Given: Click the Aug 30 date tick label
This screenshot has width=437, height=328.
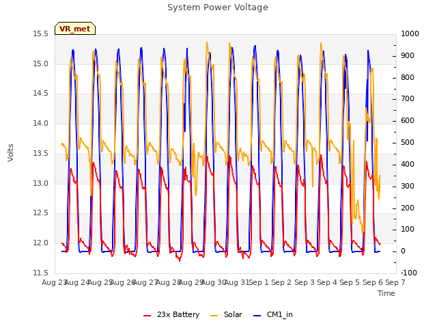Looking at the screenshot, I should [214, 283].
